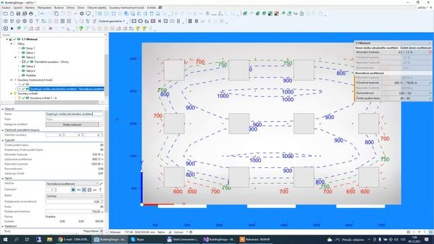Image resolution: width=434 pixels, height=244 pixels.
Task: Select the ellipse shape tool
Action: [140, 21]
